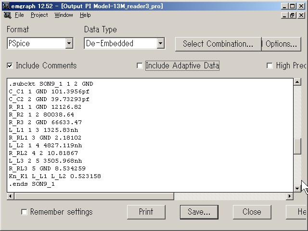The width and height of the screenshot is (308, 231).
Task: Click the text line '.subckt SON9_1 1 2 GND'
Action: coord(51,84)
